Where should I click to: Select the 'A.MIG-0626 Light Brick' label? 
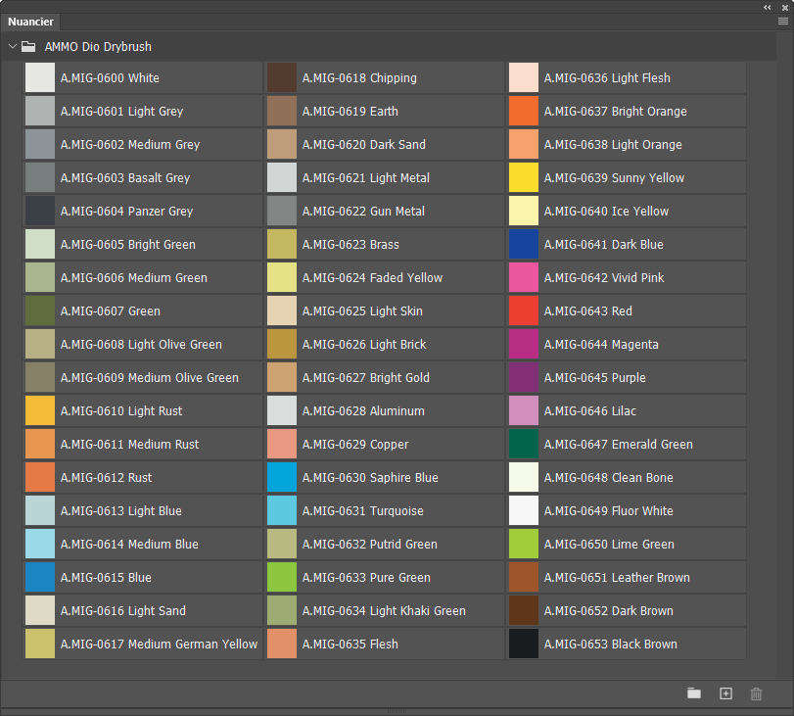[364, 345]
